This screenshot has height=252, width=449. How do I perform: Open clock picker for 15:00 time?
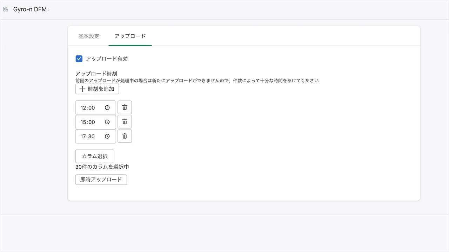(x=107, y=122)
